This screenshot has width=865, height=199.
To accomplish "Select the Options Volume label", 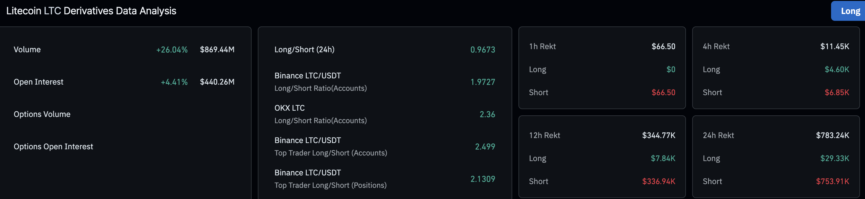I will [42, 114].
